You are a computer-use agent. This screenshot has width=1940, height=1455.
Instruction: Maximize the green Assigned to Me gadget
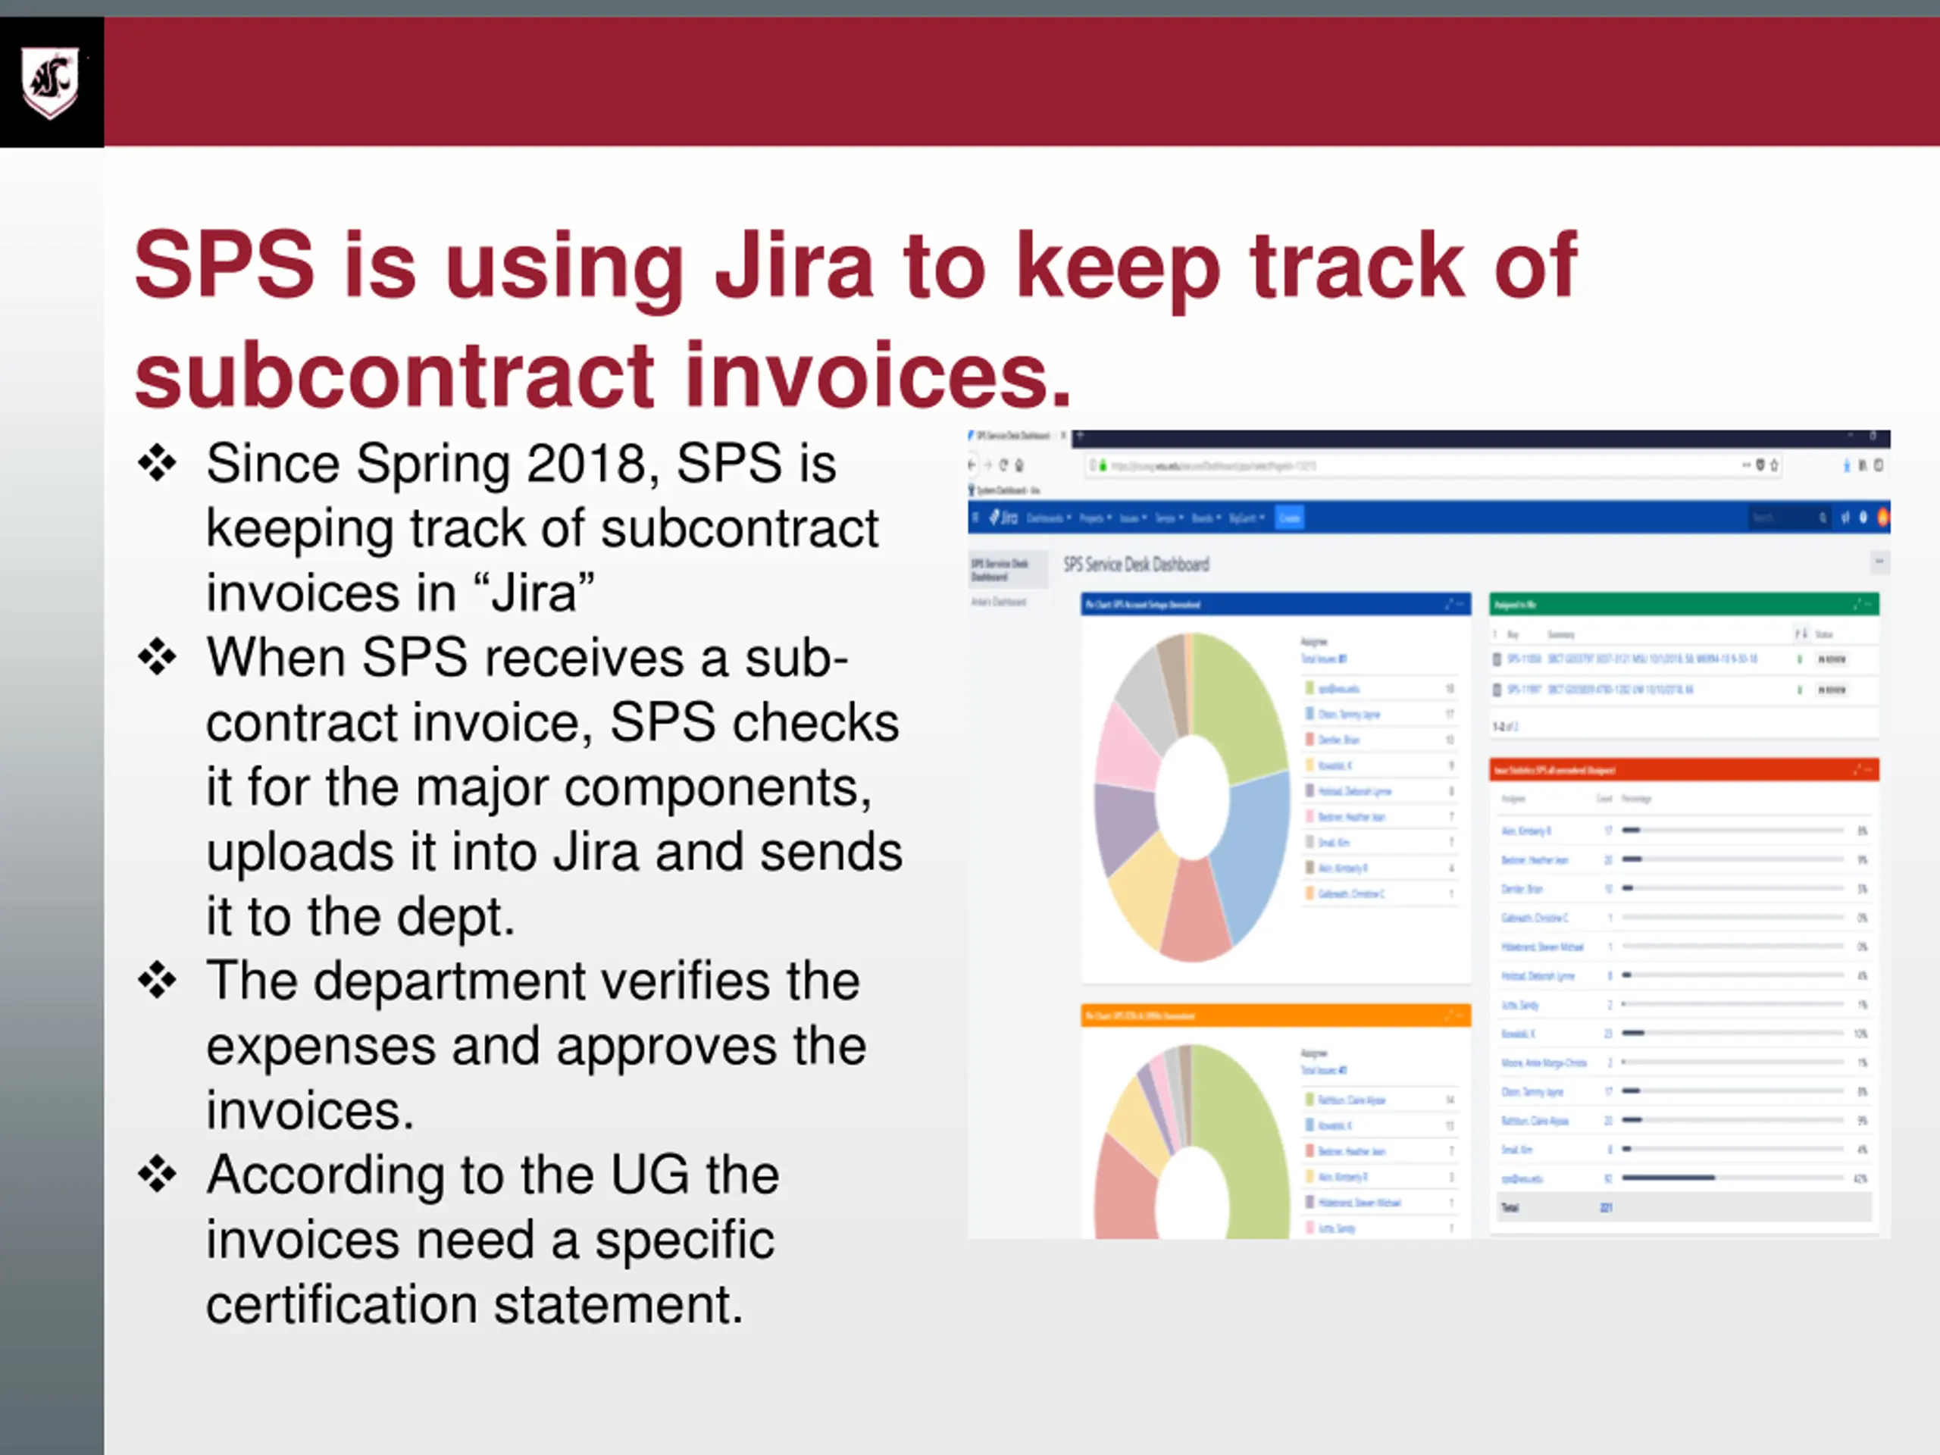(1857, 604)
